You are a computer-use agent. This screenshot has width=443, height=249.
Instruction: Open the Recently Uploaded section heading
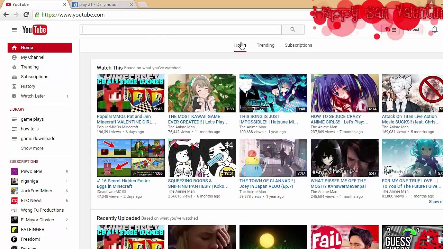pyautogui.click(x=118, y=218)
